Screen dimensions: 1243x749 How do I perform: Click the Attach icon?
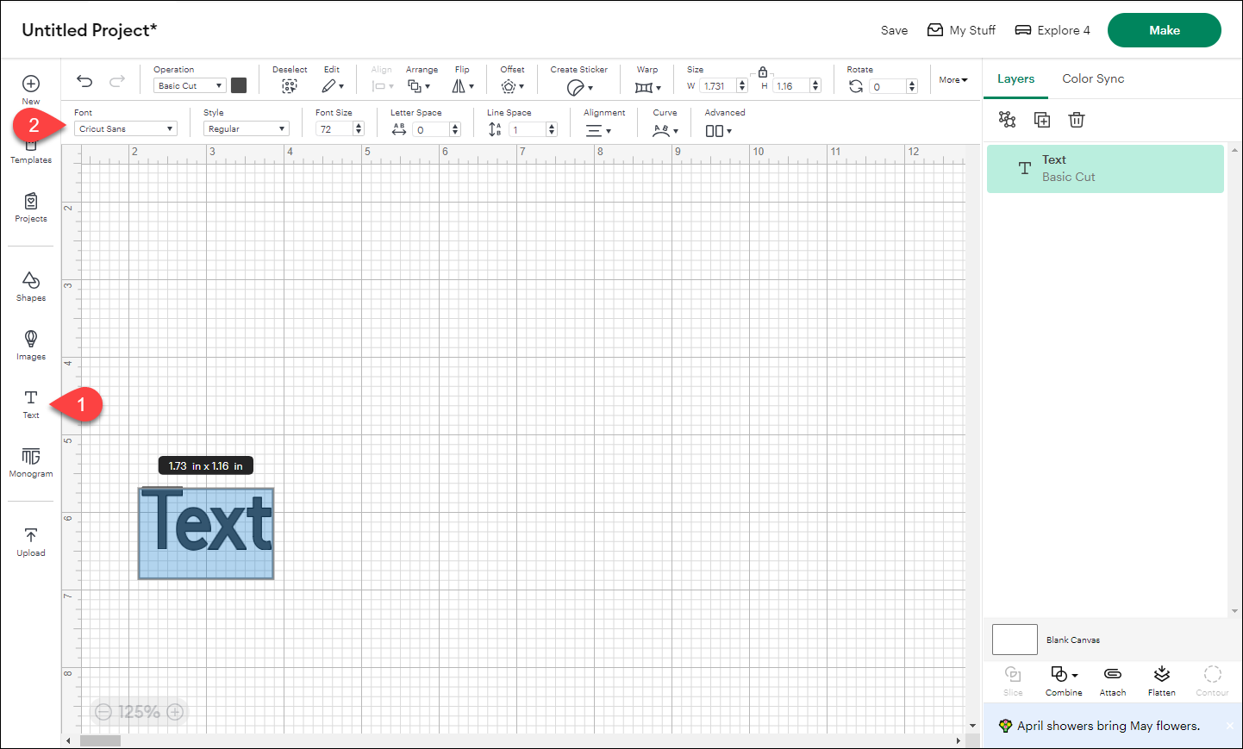point(1112,681)
